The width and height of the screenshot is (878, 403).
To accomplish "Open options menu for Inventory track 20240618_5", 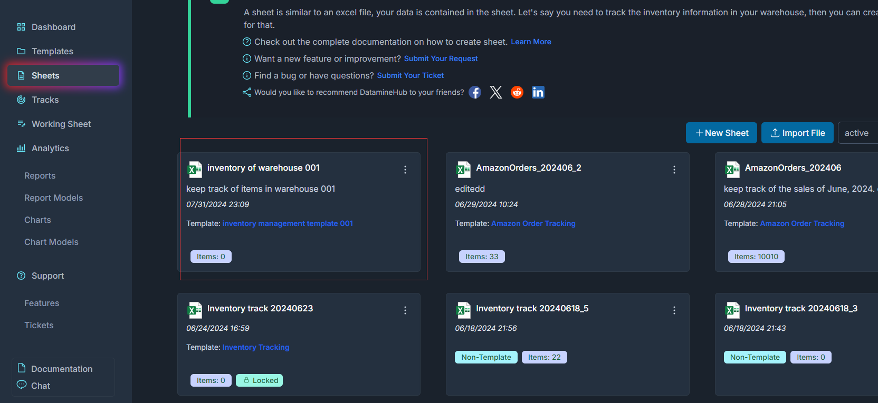I will tap(674, 310).
